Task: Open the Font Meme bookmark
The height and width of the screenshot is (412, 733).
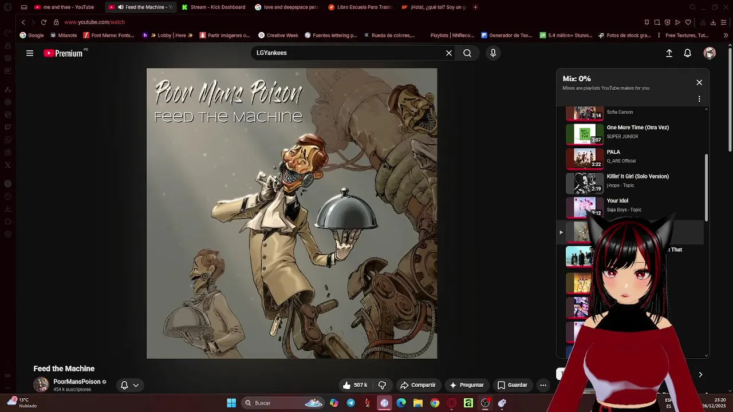Action: (x=109, y=35)
